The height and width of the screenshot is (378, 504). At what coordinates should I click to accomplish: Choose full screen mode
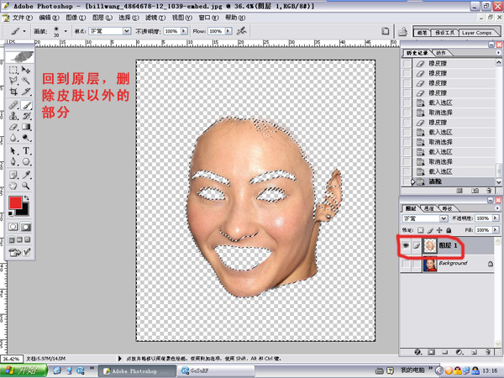tap(28, 239)
